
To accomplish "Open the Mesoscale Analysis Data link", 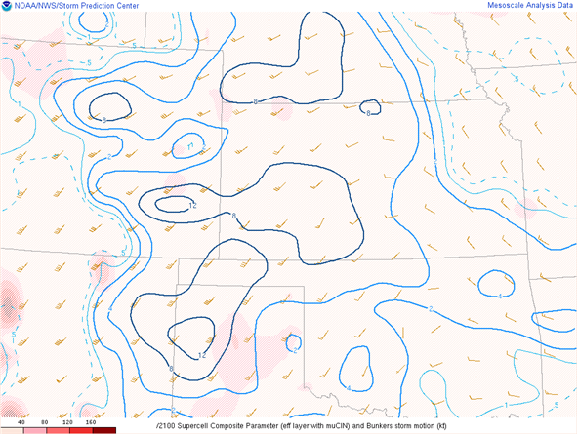I will 530,5.
